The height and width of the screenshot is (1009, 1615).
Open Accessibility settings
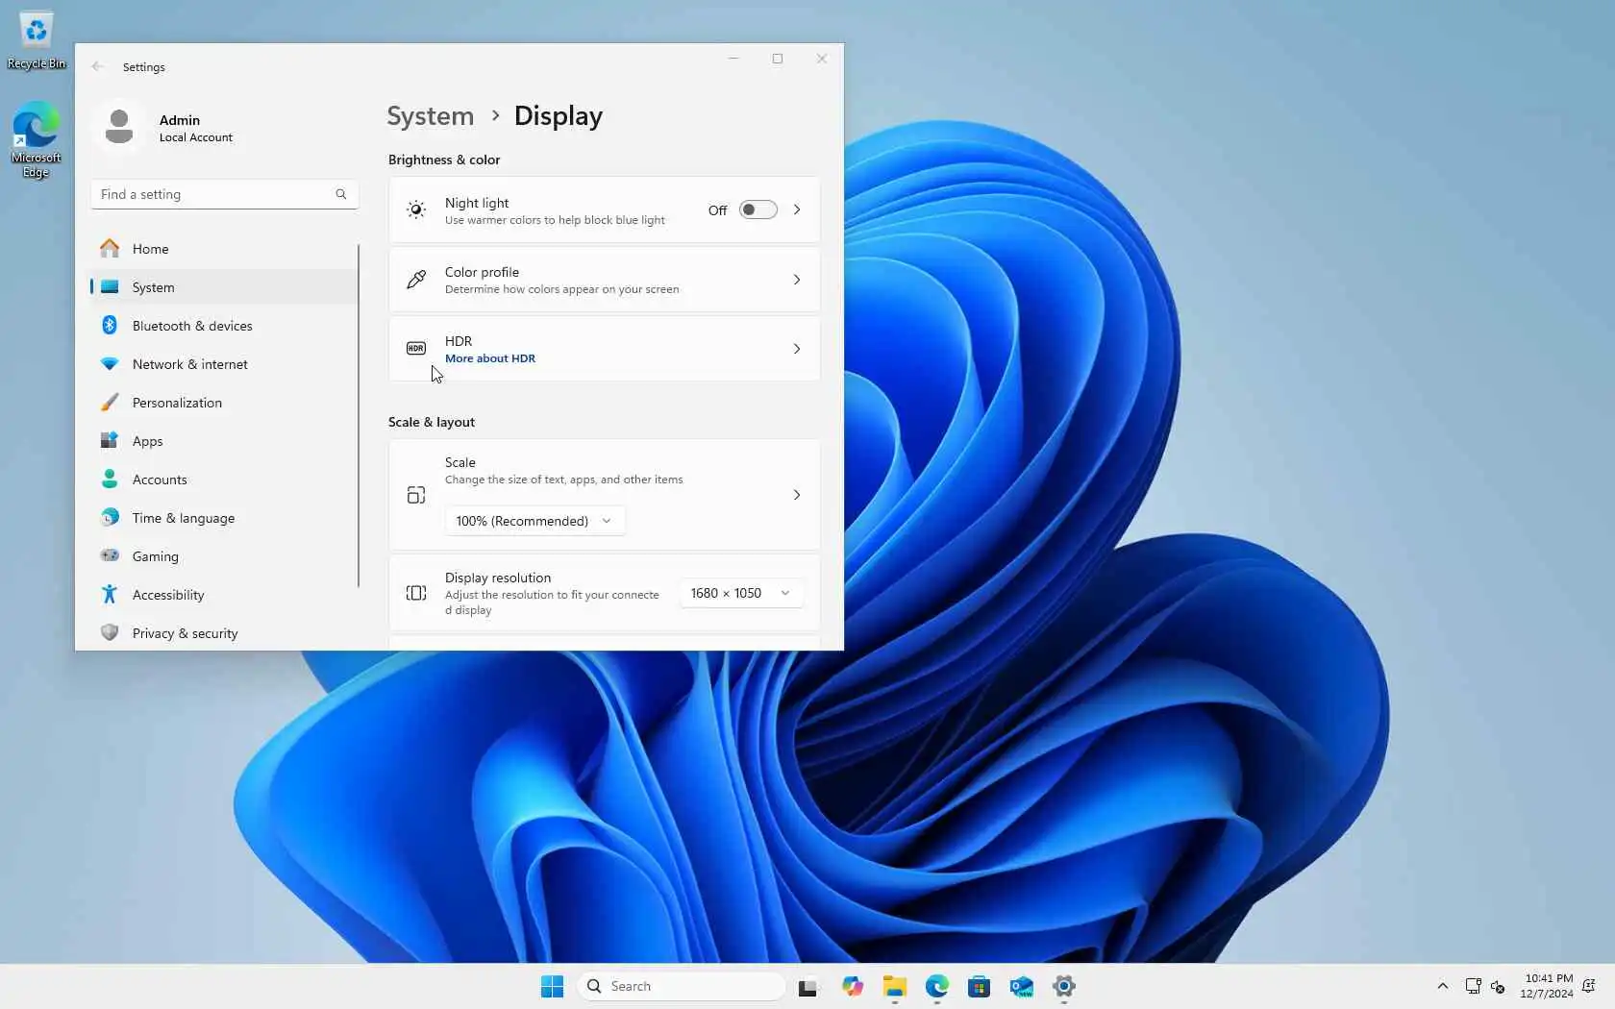[x=224, y=595]
